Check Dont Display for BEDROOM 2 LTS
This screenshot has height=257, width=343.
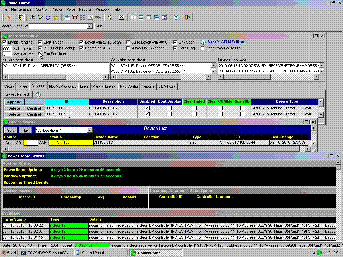(x=169, y=114)
